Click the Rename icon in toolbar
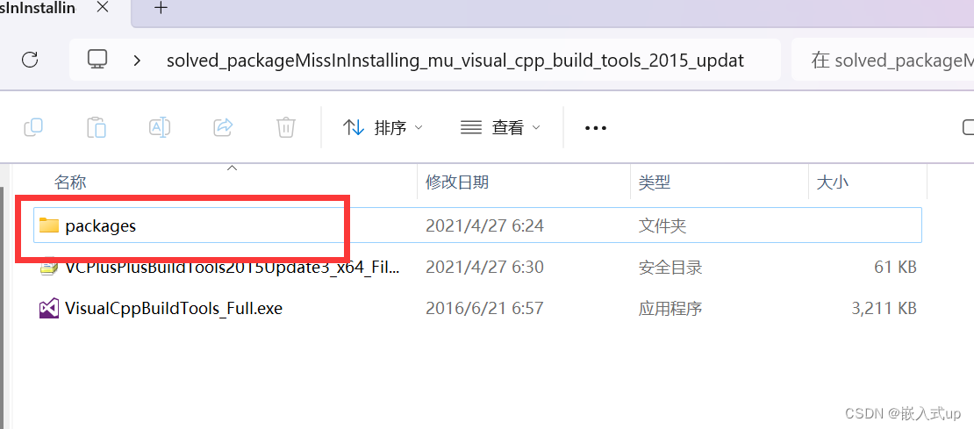This screenshot has width=974, height=429. (x=160, y=127)
